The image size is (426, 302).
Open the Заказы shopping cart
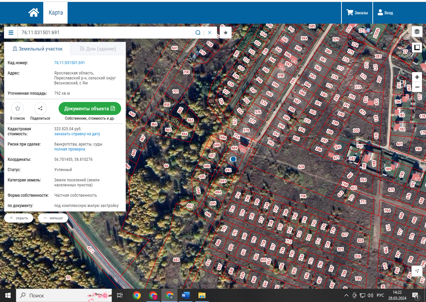tap(357, 13)
